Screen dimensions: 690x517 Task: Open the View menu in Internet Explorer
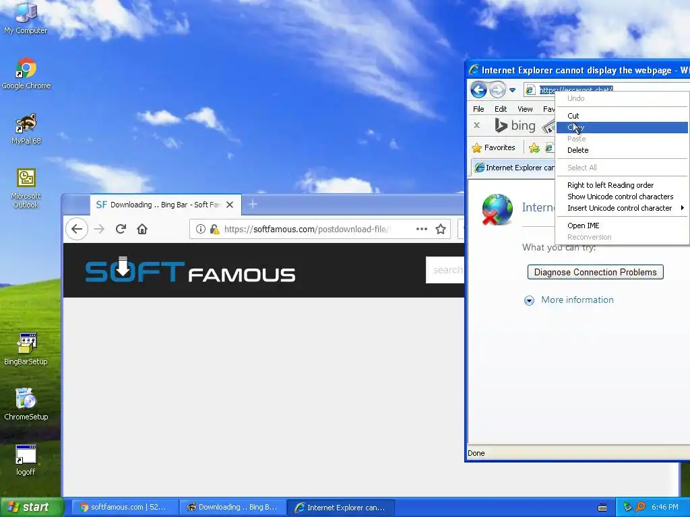tap(525, 109)
